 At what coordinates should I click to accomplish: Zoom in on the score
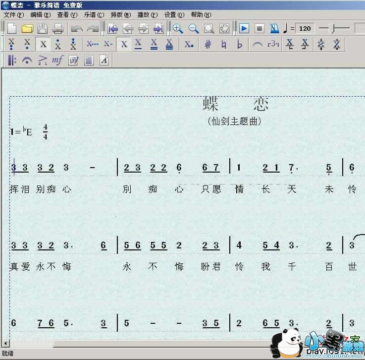coord(178,29)
